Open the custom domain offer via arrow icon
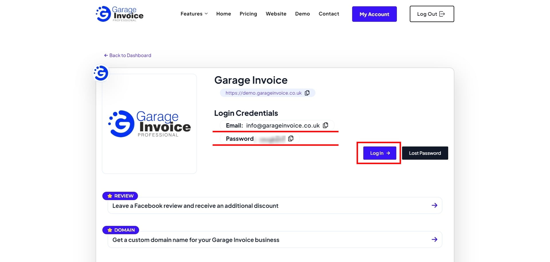The image size is (550, 262). coord(435,239)
